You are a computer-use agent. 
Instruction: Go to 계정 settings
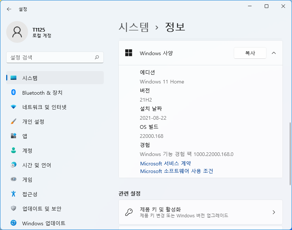point(55,151)
